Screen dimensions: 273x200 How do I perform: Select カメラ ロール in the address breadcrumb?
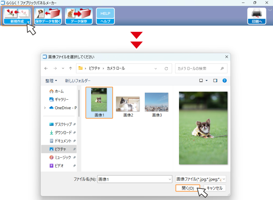[x=116, y=68]
